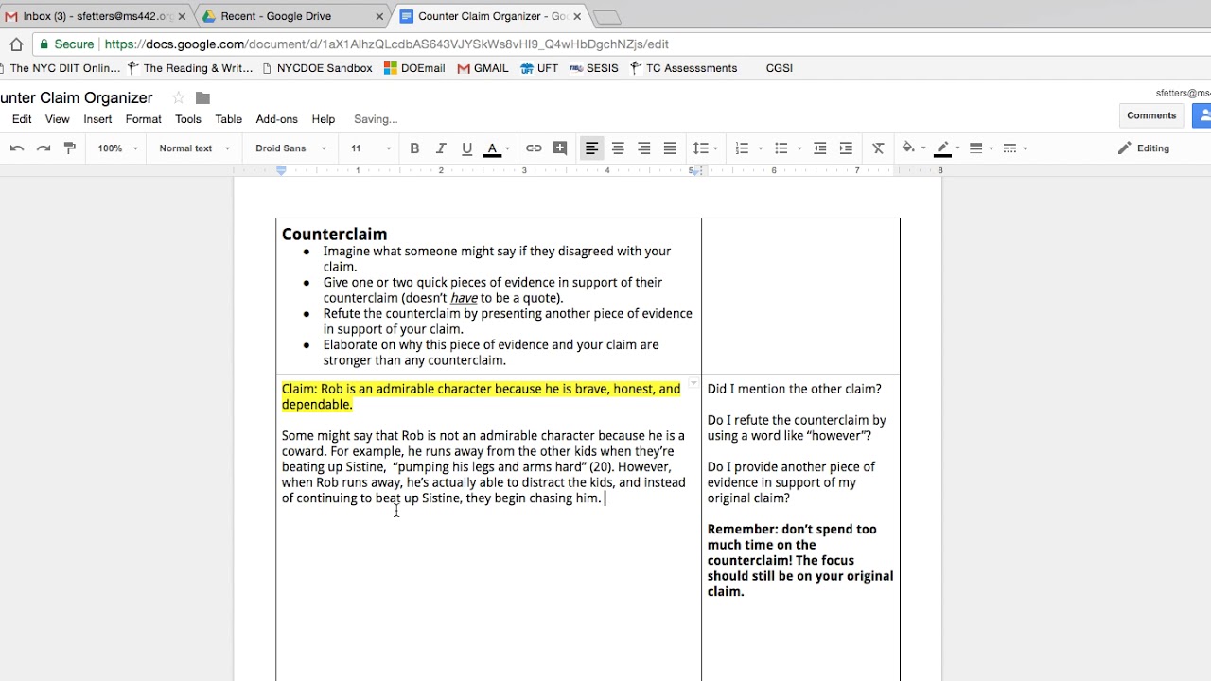This screenshot has width=1211, height=681.
Task: Click the document title Counter Claim Organizer
Action: (76, 97)
